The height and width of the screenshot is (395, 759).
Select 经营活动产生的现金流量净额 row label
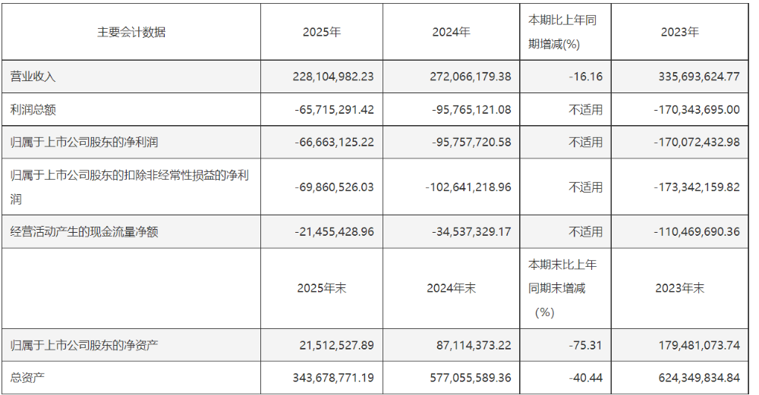pos(84,232)
